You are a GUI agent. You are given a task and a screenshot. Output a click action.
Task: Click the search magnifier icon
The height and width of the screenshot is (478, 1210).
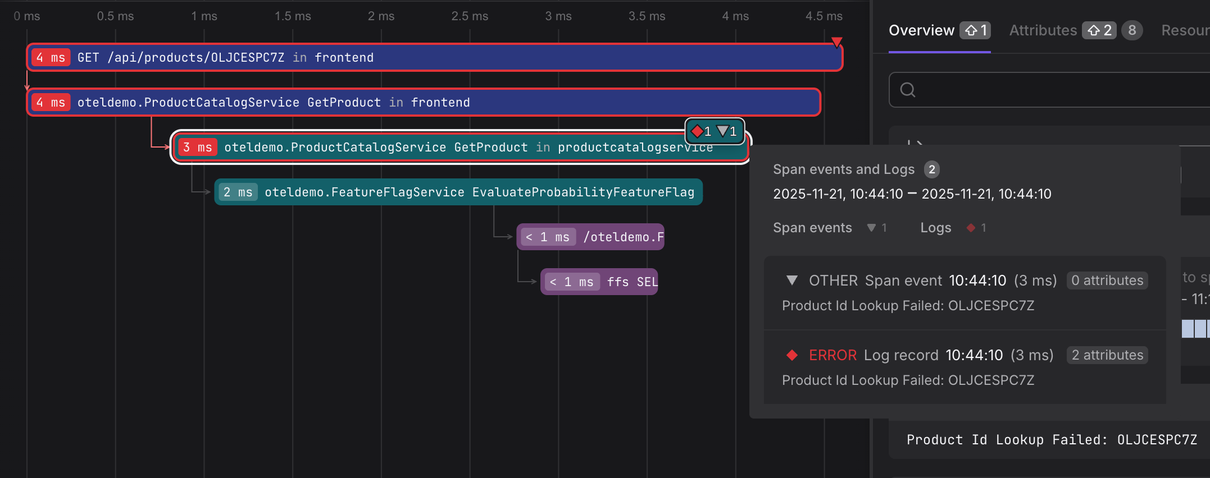point(908,90)
